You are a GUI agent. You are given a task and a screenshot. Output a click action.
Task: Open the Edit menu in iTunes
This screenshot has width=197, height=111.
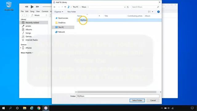27,11
